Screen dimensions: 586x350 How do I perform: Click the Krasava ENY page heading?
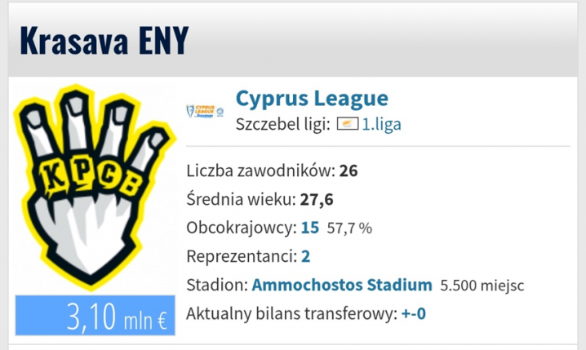[x=104, y=40]
